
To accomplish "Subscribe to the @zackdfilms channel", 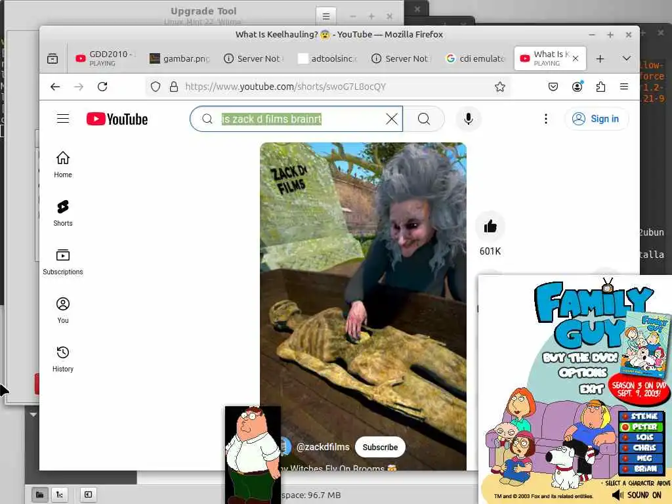I will 380,447.
